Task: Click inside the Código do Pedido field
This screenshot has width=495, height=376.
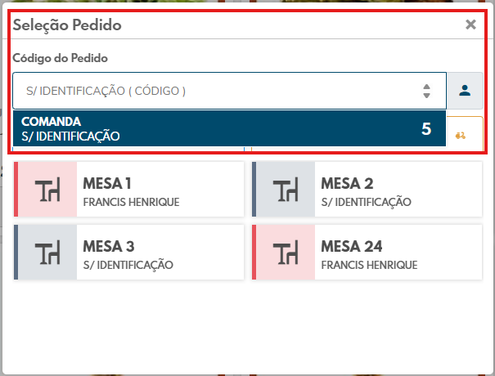Action: coord(213,91)
